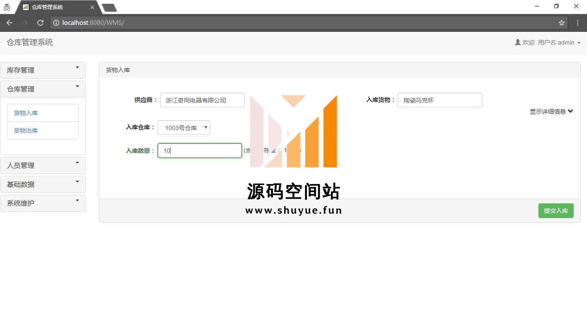The height and width of the screenshot is (312, 587).
Task: Expand the 人员管理 sidebar section
Action: [43, 165]
